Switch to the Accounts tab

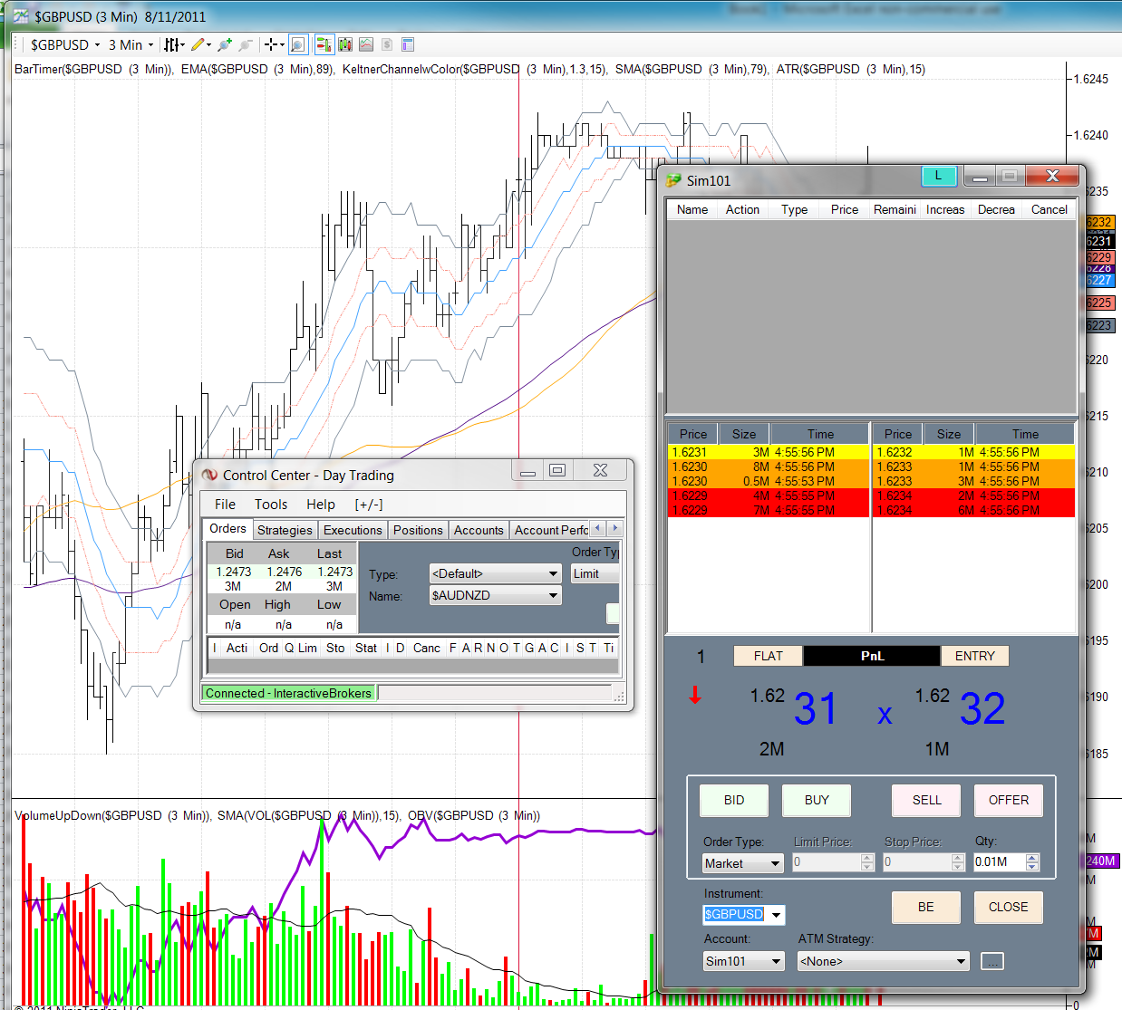coord(479,530)
